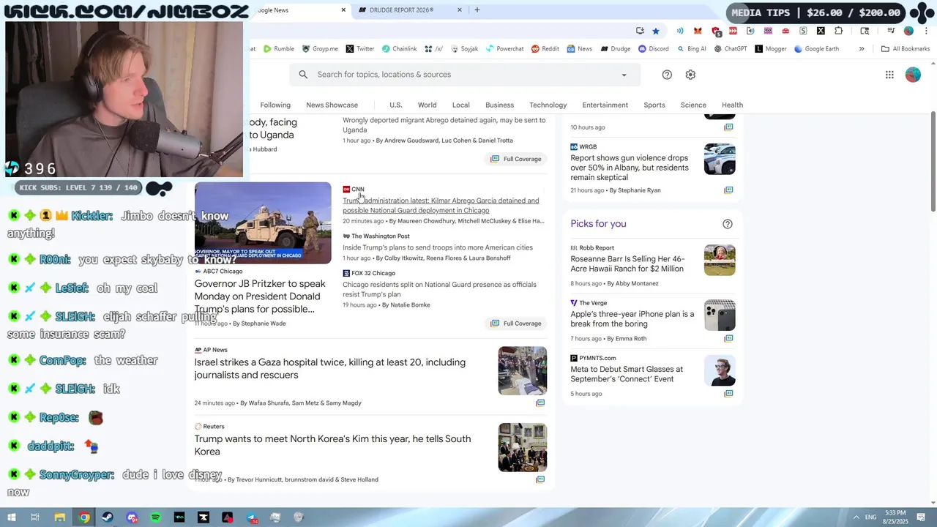Show more bookmarks chevron
This screenshot has height=527, width=937.
pos(862,49)
